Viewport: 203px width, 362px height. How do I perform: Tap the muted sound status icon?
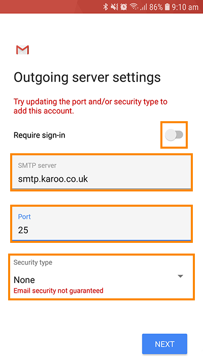[114, 7]
